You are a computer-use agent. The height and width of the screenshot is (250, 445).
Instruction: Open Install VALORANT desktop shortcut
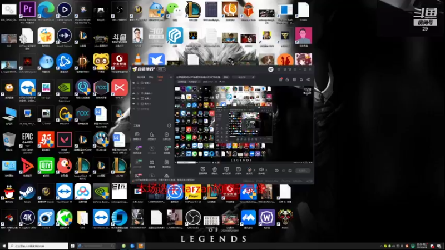click(65, 143)
